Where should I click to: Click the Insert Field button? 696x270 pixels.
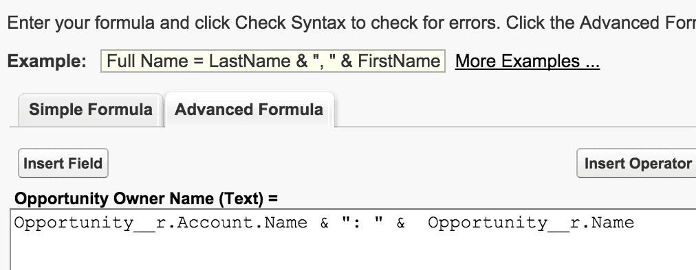point(63,163)
